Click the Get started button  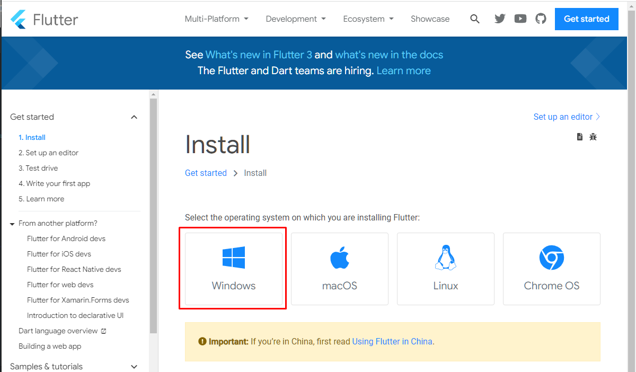coord(587,19)
